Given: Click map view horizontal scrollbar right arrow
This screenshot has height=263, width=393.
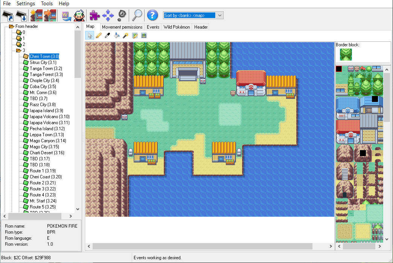Looking at the screenshot, I should pos(331,246).
